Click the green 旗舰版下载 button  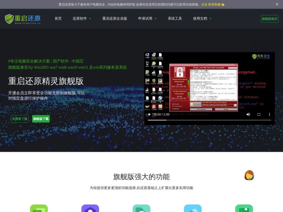tap(41, 119)
